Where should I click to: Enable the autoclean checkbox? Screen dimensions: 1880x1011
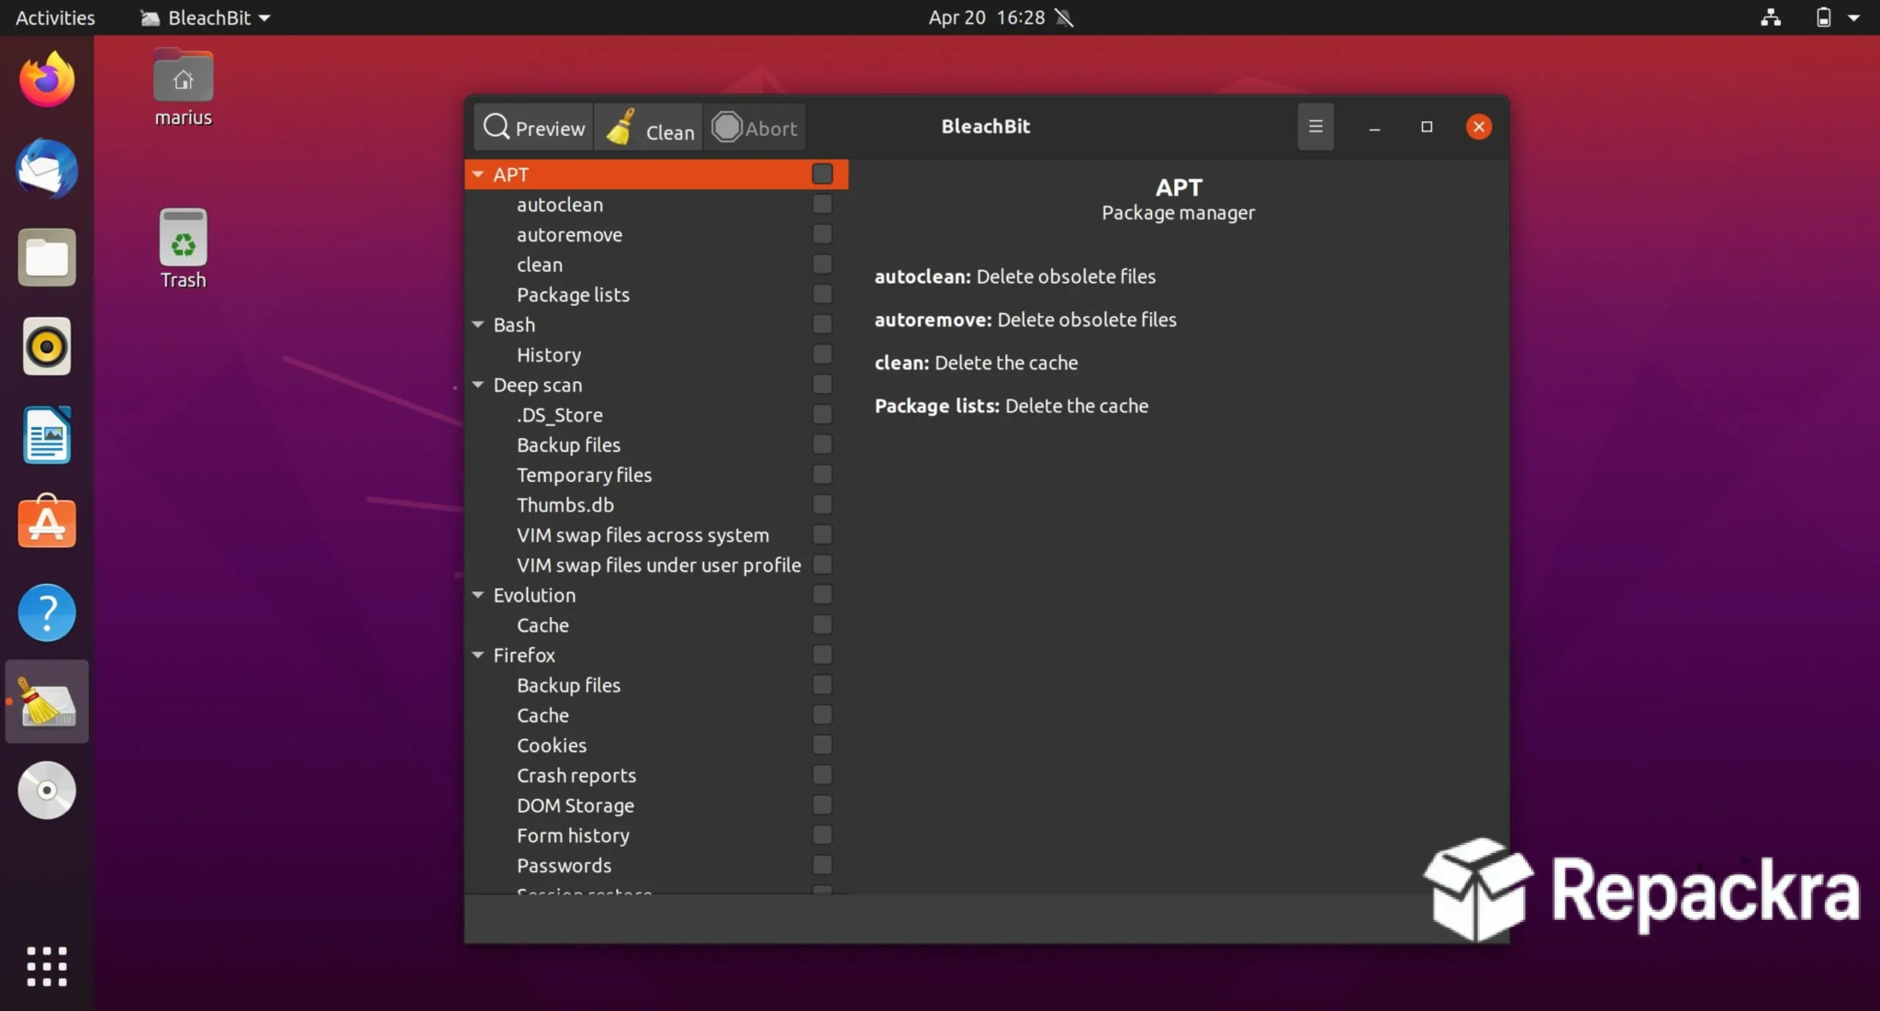[822, 204]
